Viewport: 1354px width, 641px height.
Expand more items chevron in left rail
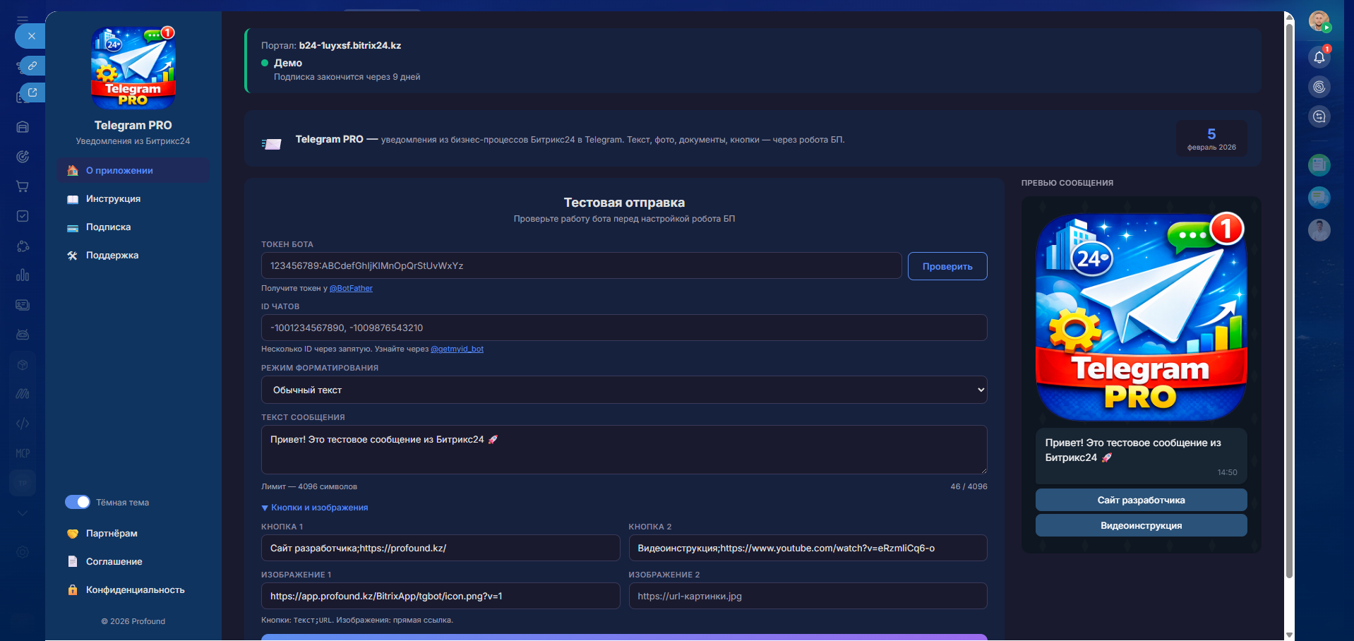coord(23,513)
